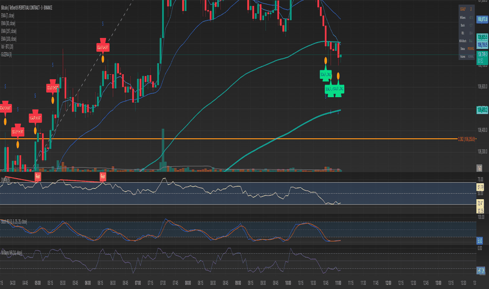489x289 pixels.
Task: Click the Bitcoin / TetherUS perpetual contract title
Action: coord(27,8)
